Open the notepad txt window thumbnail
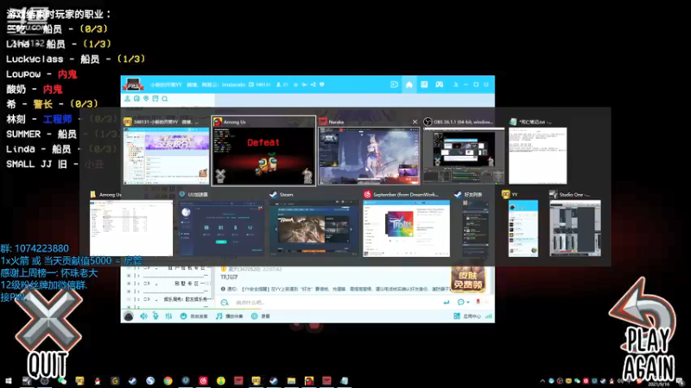 point(537,156)
